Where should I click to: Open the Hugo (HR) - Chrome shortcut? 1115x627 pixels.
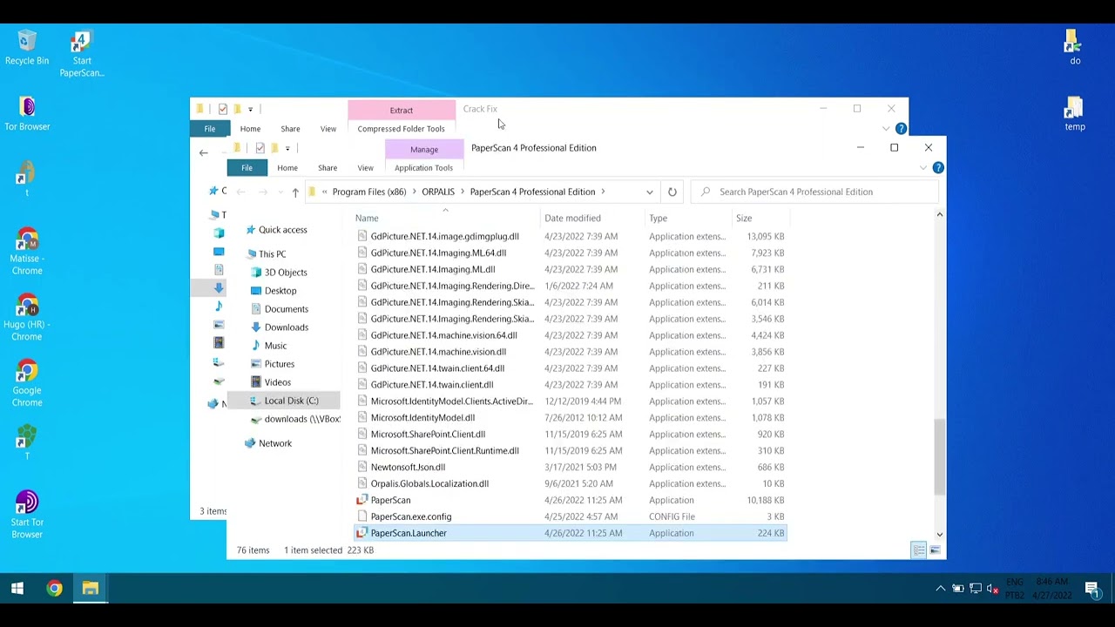pyautogui.click(x=27, y=318)
